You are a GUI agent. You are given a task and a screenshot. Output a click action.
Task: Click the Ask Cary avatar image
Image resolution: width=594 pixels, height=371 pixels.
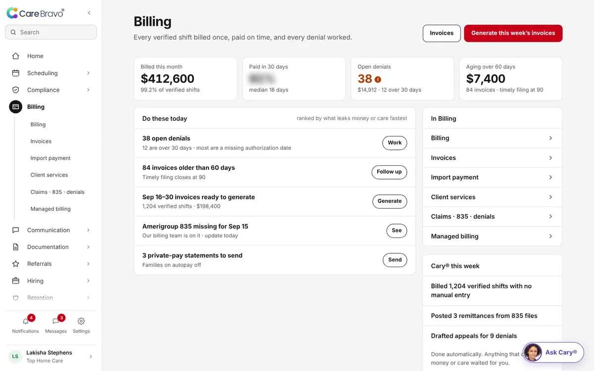533,352
